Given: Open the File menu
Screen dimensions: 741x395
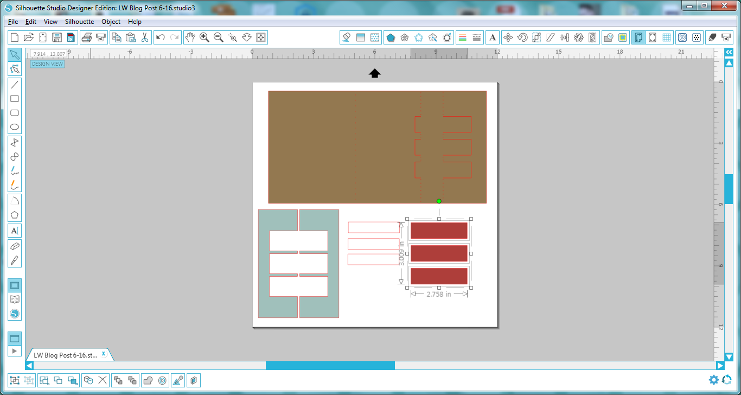Looking at the screenshot, I should (12, 22).
